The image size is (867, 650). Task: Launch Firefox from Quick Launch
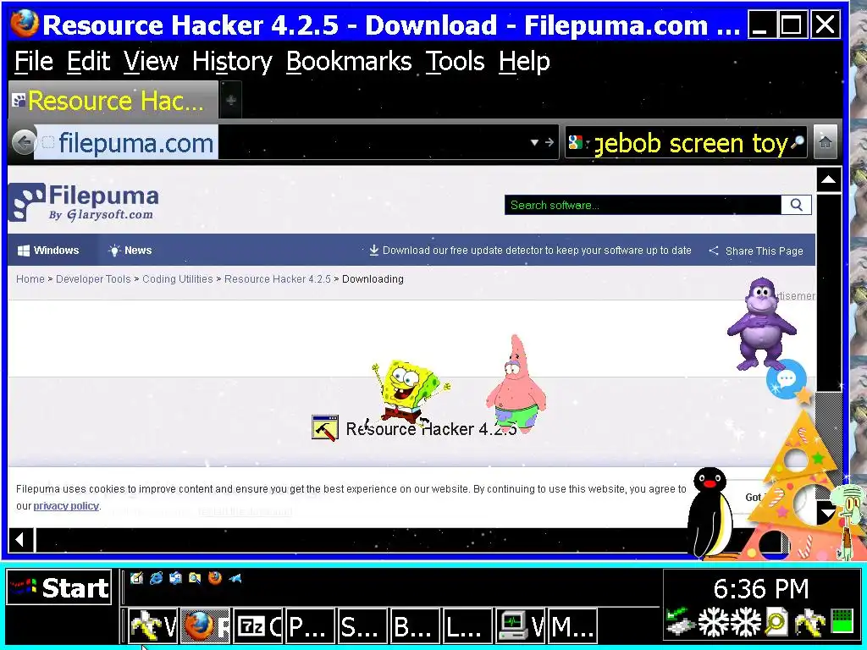(215, 578)
